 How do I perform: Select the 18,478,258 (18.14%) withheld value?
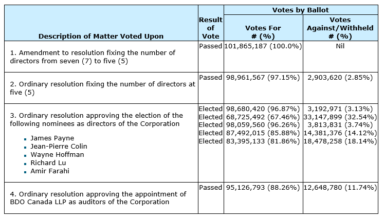[x=340, y=141]
